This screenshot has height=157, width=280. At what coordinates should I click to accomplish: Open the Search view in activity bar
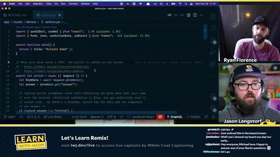coord(213,28)
